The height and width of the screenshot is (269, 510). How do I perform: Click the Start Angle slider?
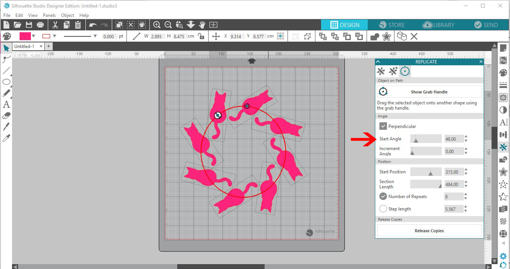click(426, 139)
